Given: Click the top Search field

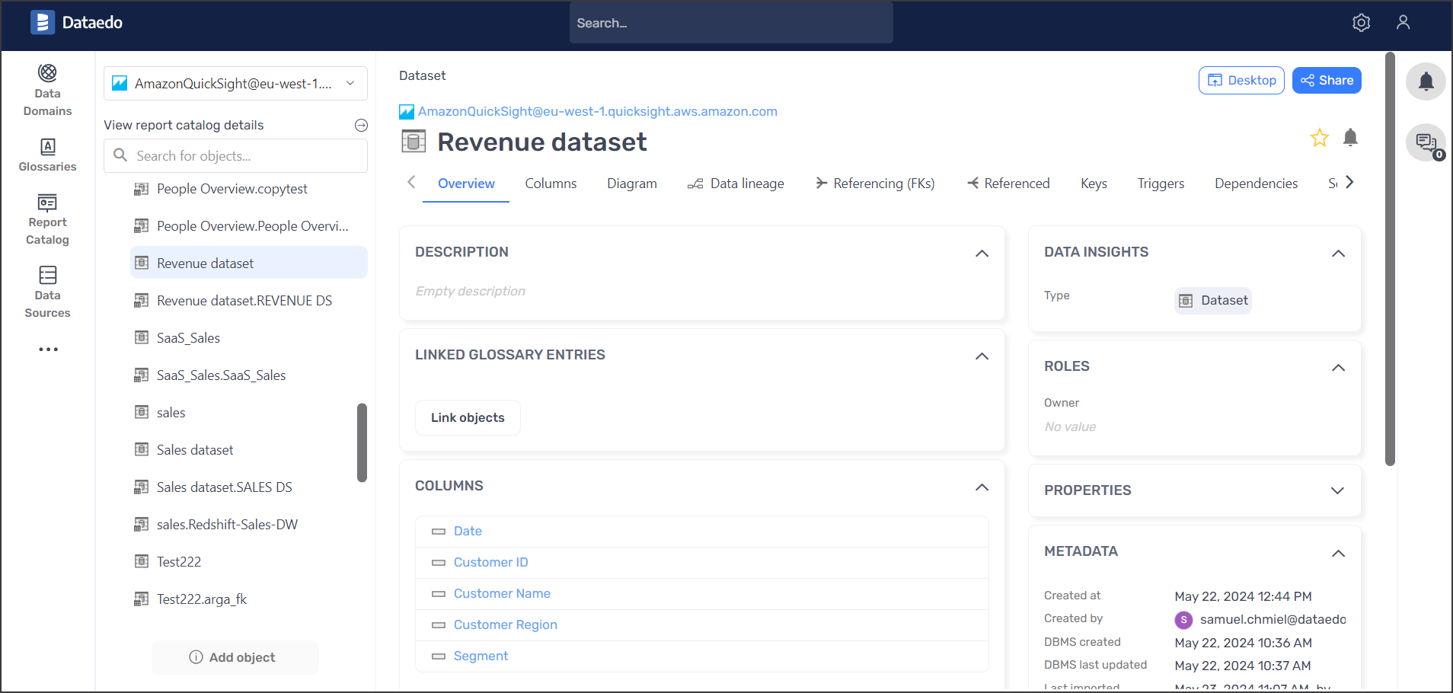Looking at the screenshot, I should click(731, 23).
